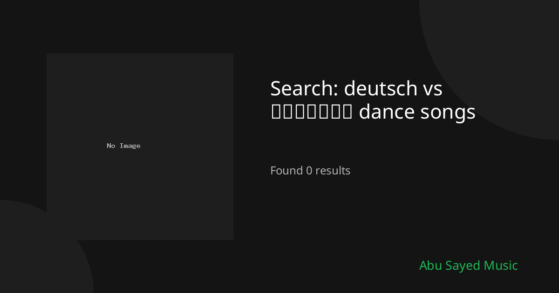This screenshot has height=293, width=559.
Task: Click the 'Search: deutsch vs' heading text
Action: 356,88
